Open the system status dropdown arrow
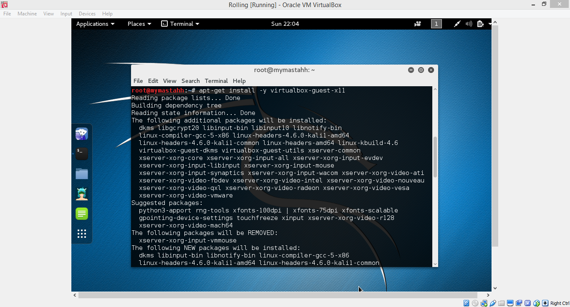This screenshot has width=570, height=307. pos(490,24)
